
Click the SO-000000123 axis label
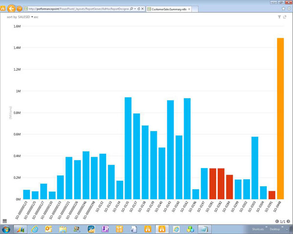(x=22, y=210)
